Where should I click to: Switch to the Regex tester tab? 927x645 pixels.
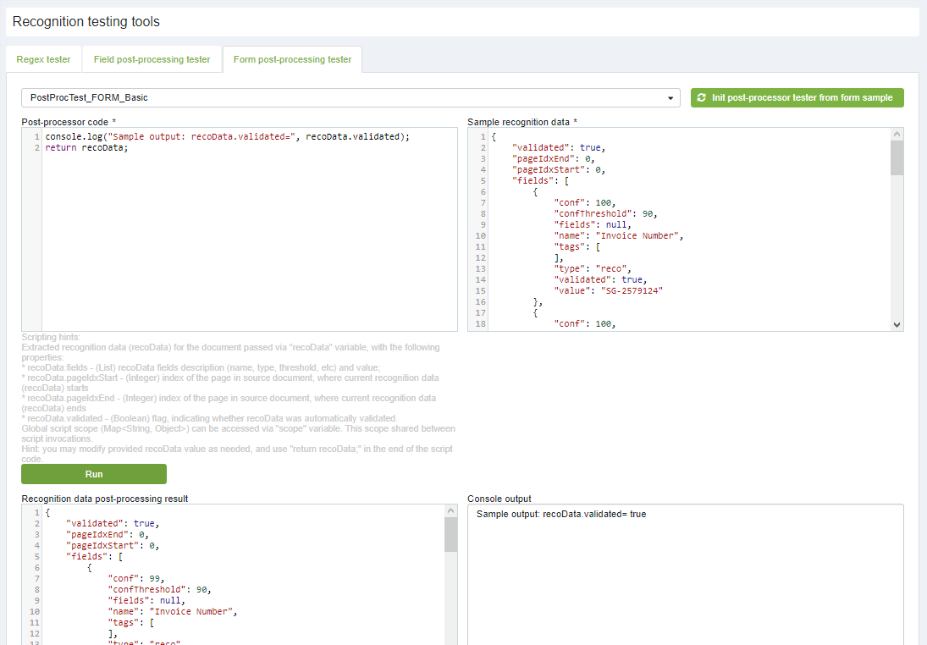pyautogui.click(x=44, y=60)
